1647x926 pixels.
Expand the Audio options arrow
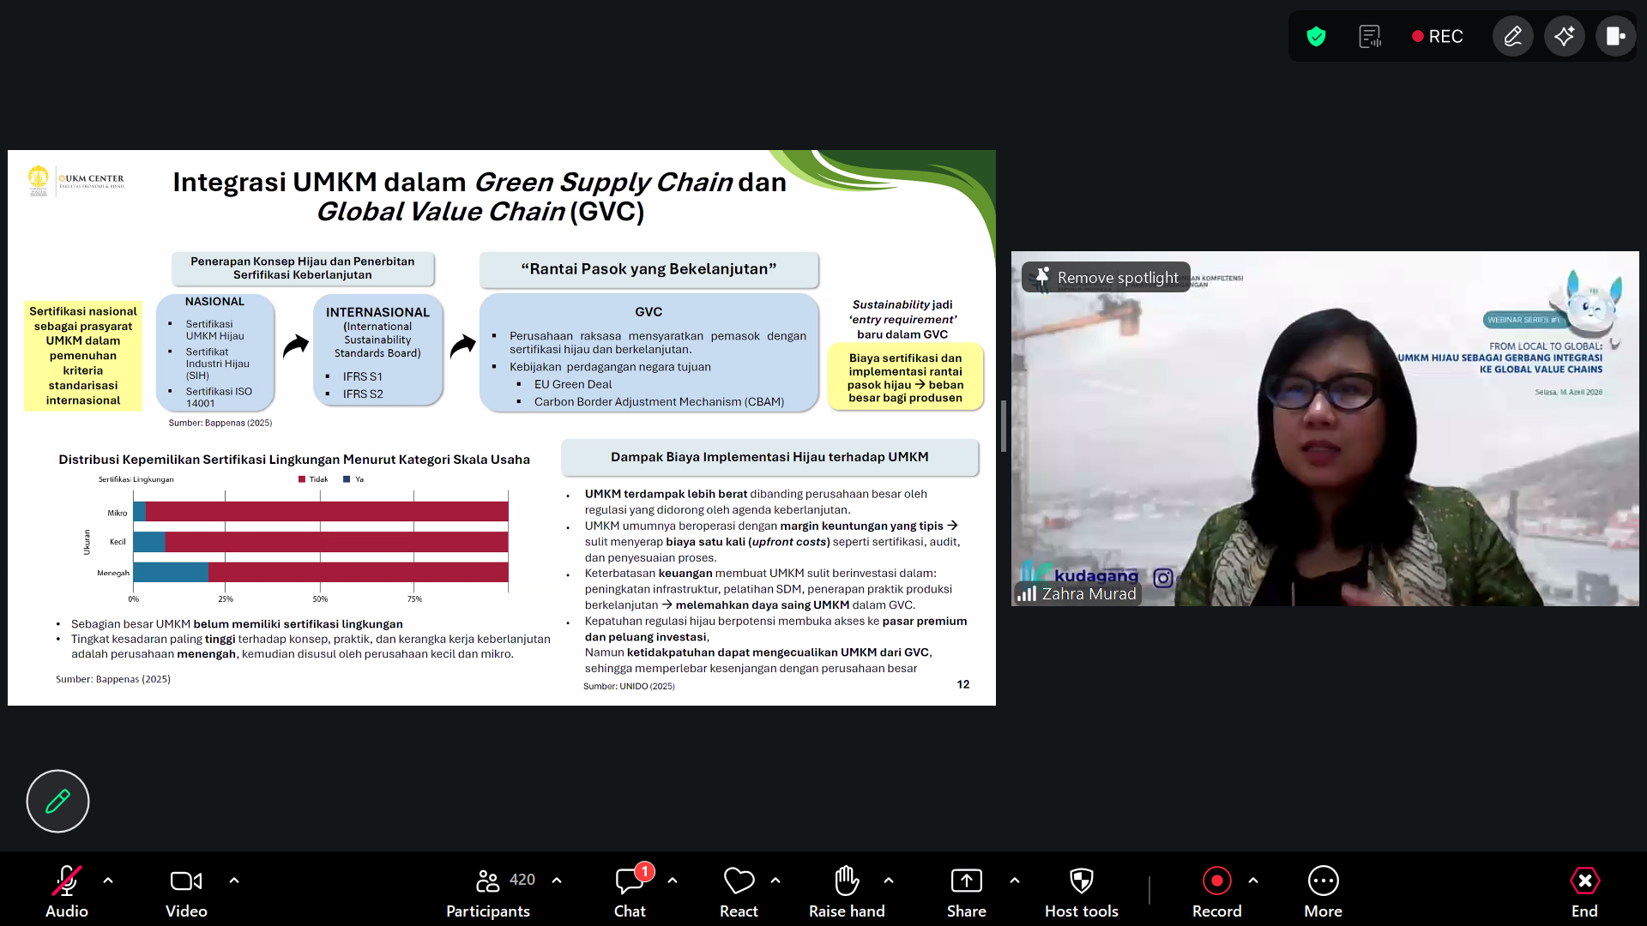(108, 880)
